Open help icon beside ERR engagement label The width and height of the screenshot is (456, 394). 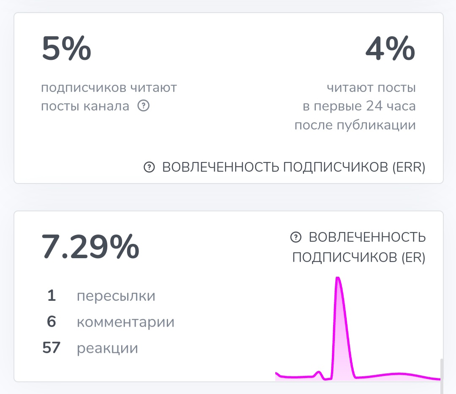(x=149, y=167)
